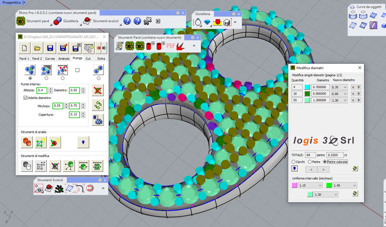
Task: Click the blue light bulb button in Strumenti di analisi
Action: click(x=83, y=142)
